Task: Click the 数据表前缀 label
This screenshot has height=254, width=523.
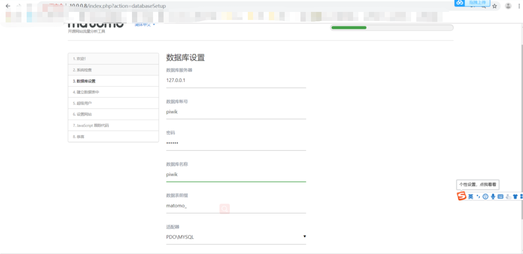Action: tap(177, 195)
